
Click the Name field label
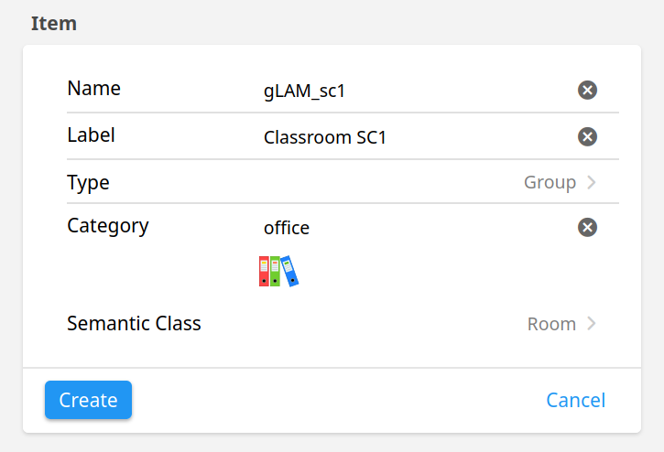[93, 89]
